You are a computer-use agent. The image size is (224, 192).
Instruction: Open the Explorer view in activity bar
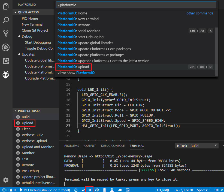pyautogui.click(x=6, y=6)
